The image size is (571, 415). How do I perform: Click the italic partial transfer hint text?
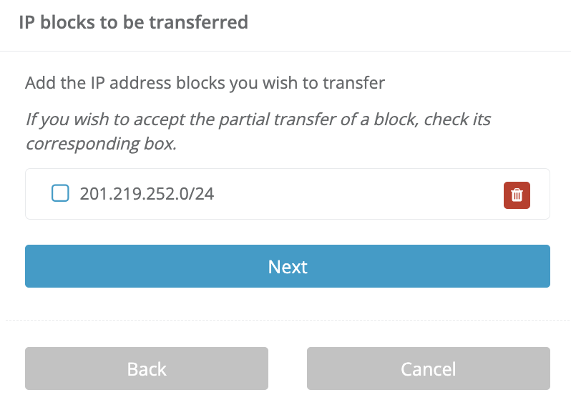point(258,131)
